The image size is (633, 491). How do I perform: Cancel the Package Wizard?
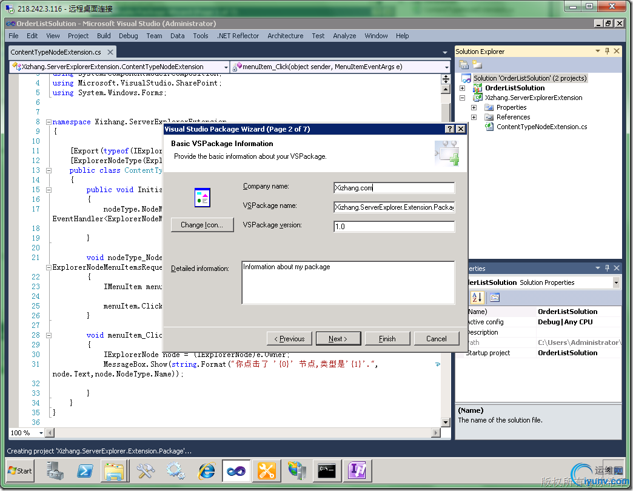437,338
